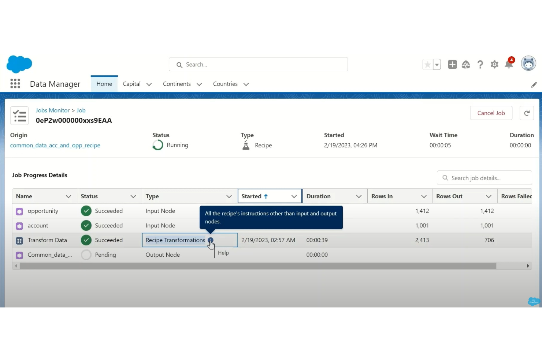This screenshot has height=361, width=542.
Task: Open the Rows Out column dropdown
Action: point(489,196)
